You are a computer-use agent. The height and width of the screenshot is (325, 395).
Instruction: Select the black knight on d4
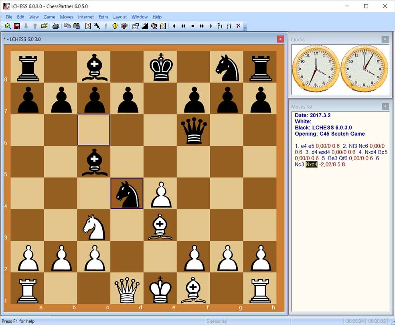(x=127, y=193)
